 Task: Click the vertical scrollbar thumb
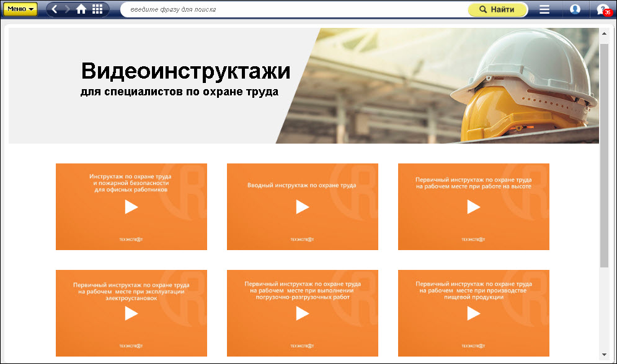(x=604, y=155)
